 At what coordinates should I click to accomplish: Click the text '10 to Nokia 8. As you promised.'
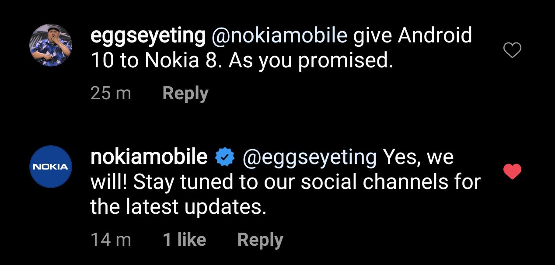tap(242, 61)
